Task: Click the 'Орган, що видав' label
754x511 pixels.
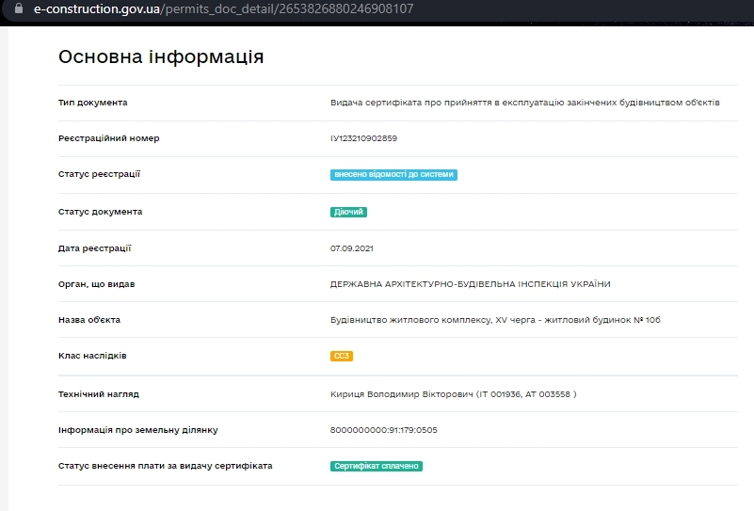Action: click(x=97, y=284)
